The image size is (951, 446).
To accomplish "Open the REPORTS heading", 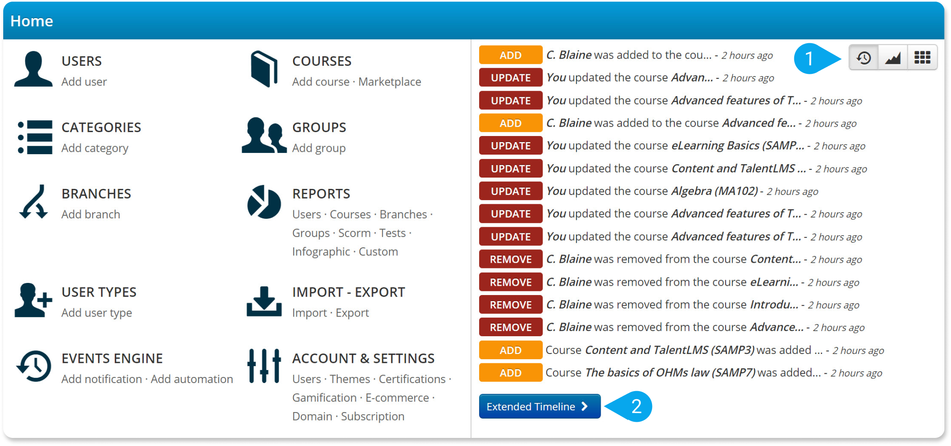I will tap(321, 194).
